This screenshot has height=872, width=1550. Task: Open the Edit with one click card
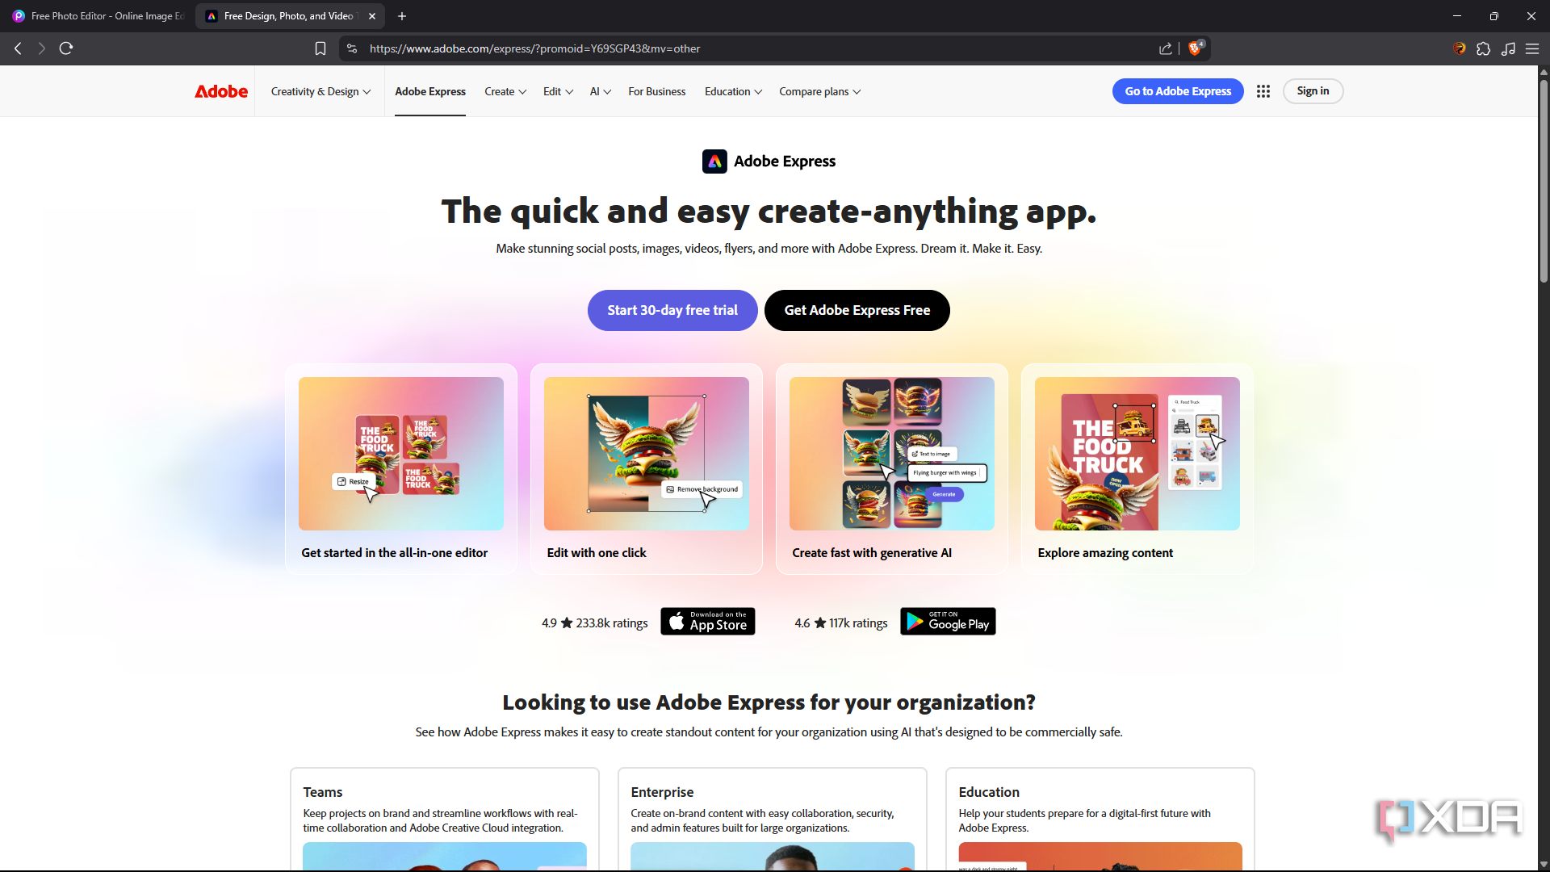(x=647, y=469)
